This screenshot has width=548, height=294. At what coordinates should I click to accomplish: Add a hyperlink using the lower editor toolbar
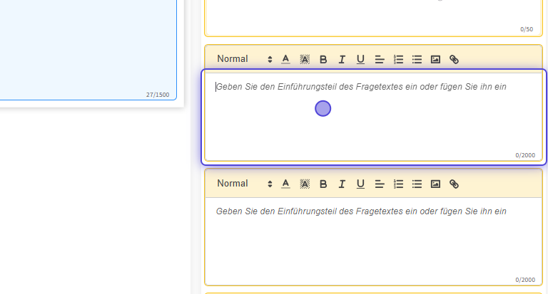point(454,184)
